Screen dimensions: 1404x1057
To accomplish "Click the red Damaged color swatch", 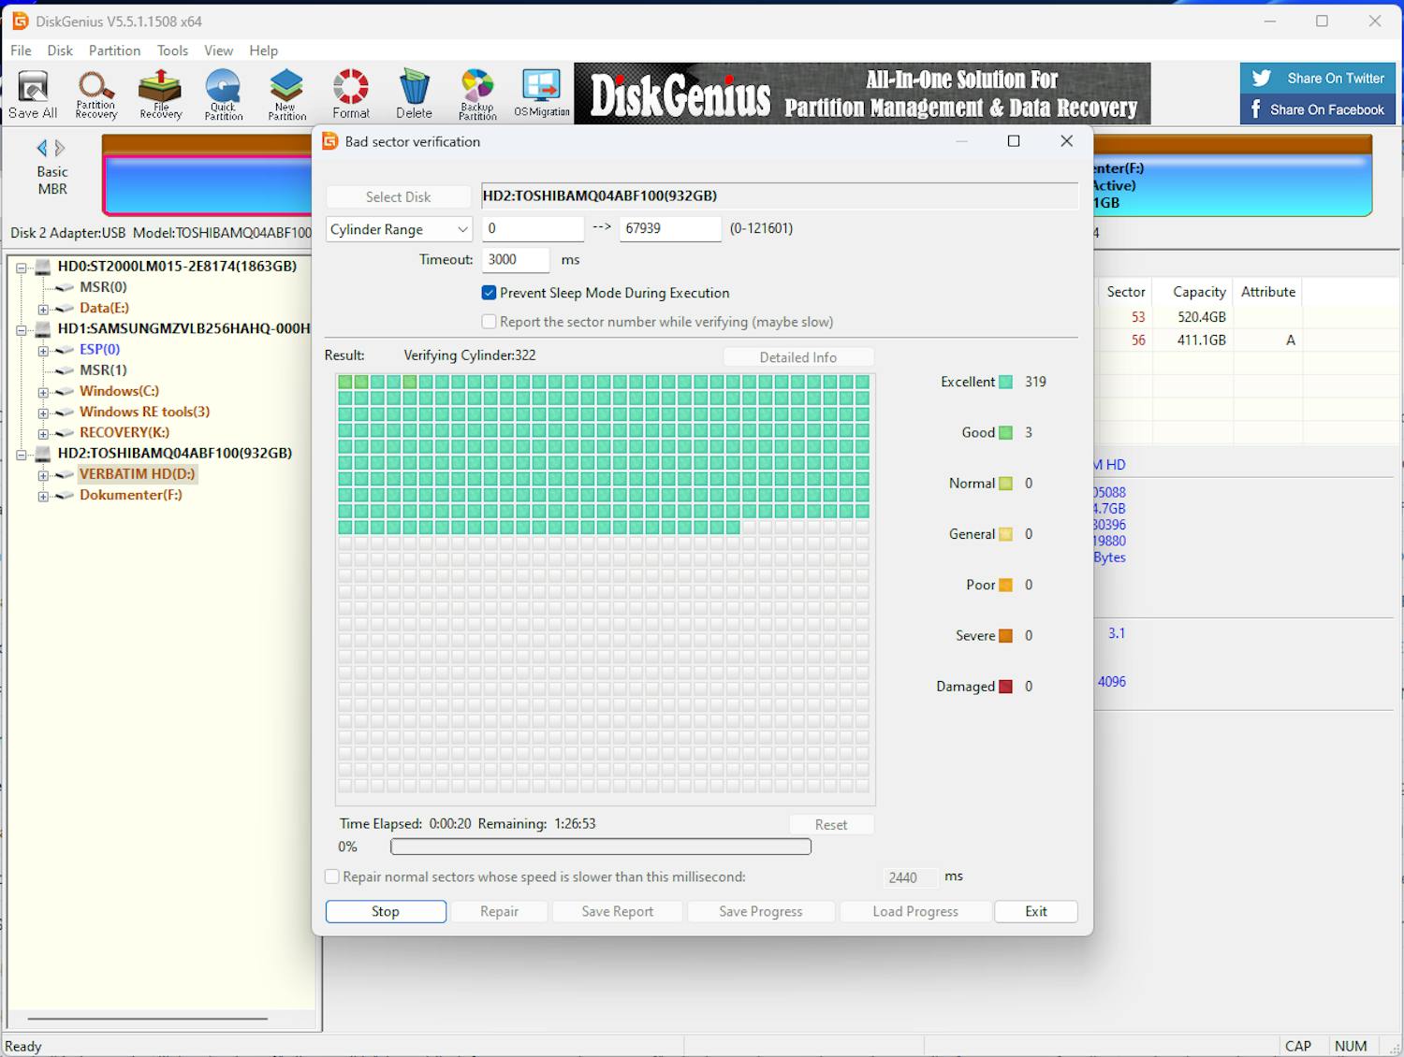I will 1005,687.
